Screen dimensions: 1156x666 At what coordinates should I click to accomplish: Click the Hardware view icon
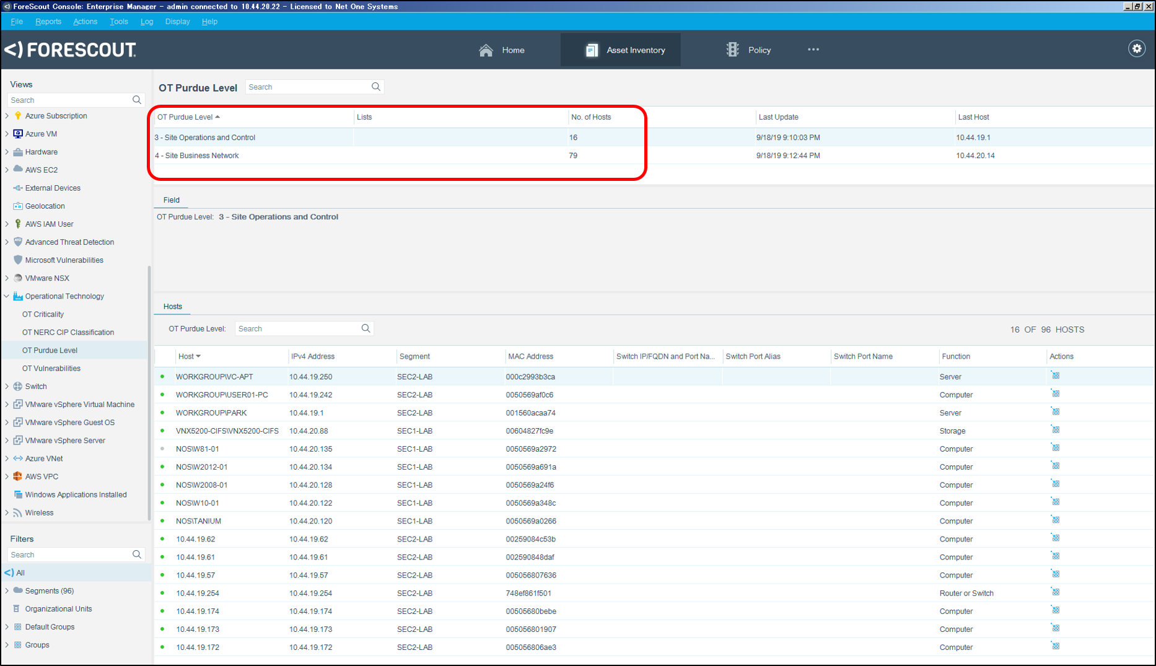click(x=18, y=152)
